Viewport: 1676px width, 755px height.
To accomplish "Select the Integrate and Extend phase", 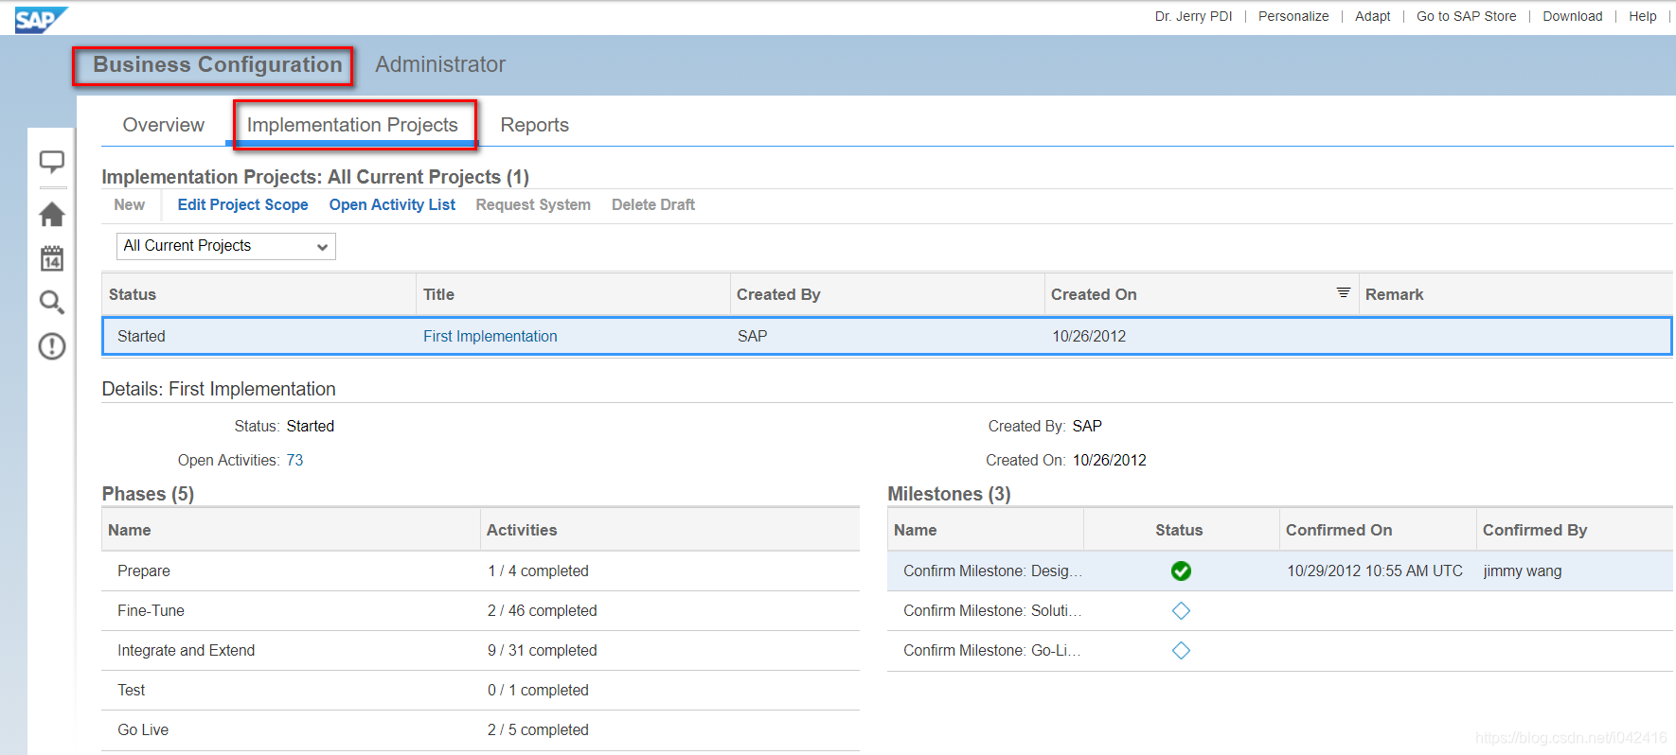I will click(480, 650).
